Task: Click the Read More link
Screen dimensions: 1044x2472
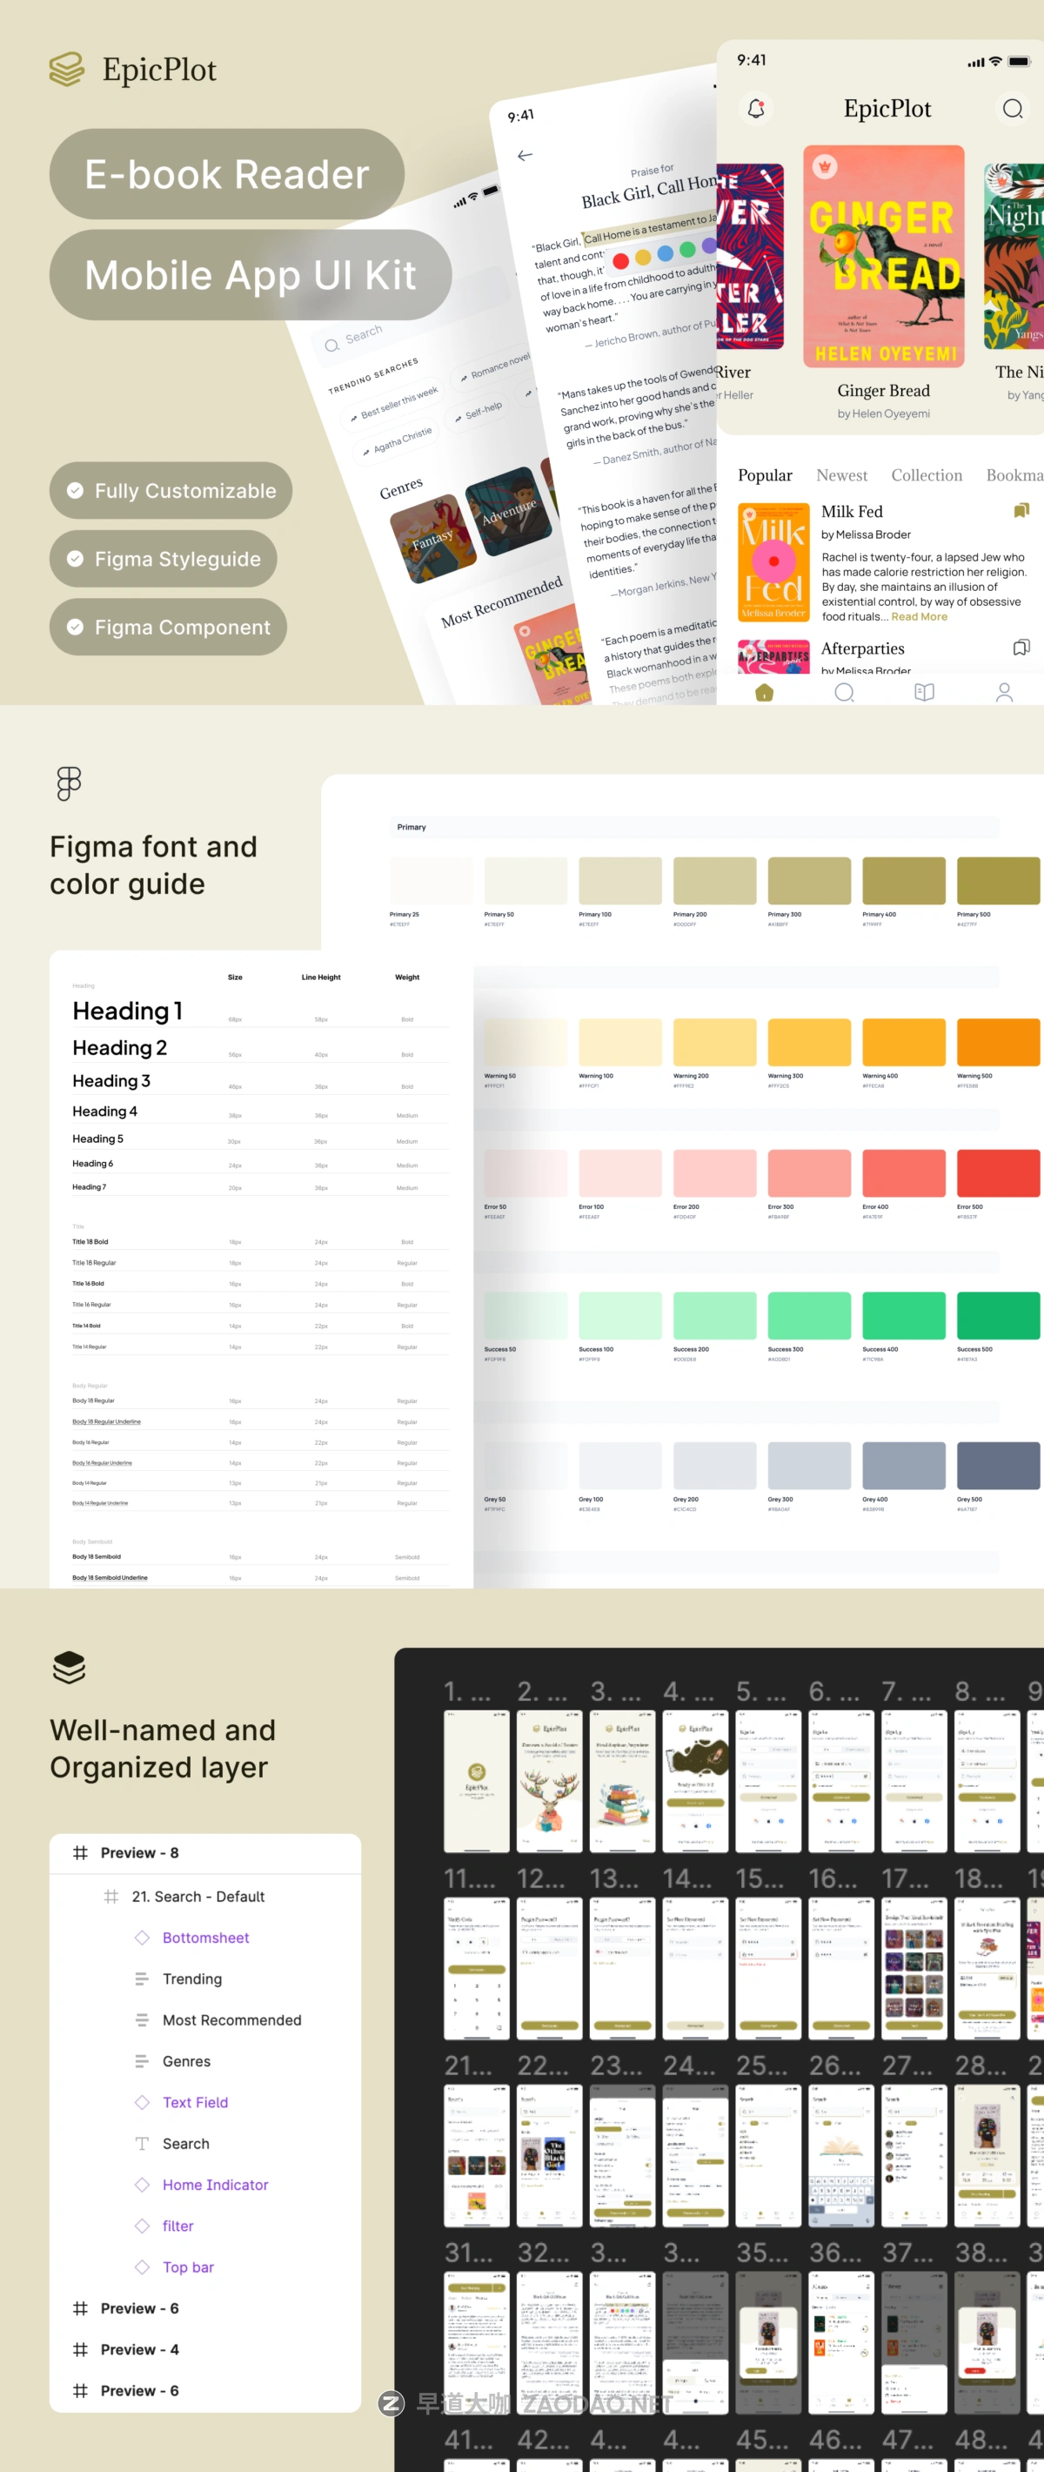Action: 919,617
